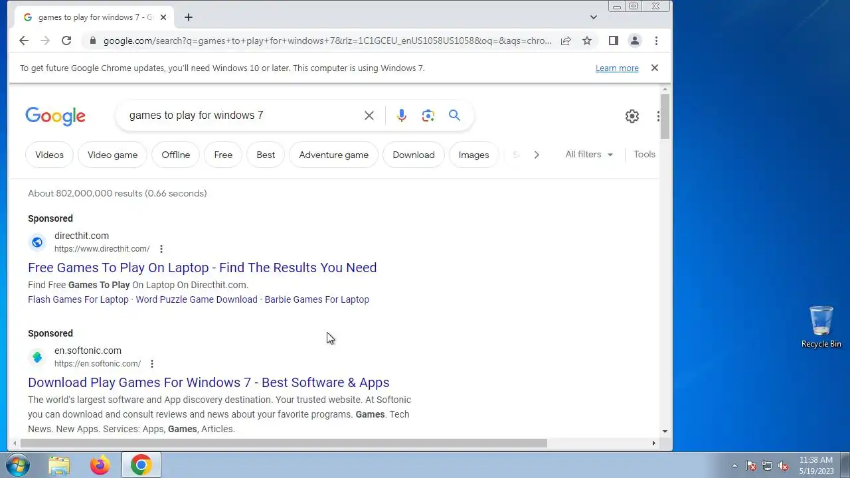Open Barbie Games For Laptop sitelink
850x478 pixels.
(x=317, y=299)
